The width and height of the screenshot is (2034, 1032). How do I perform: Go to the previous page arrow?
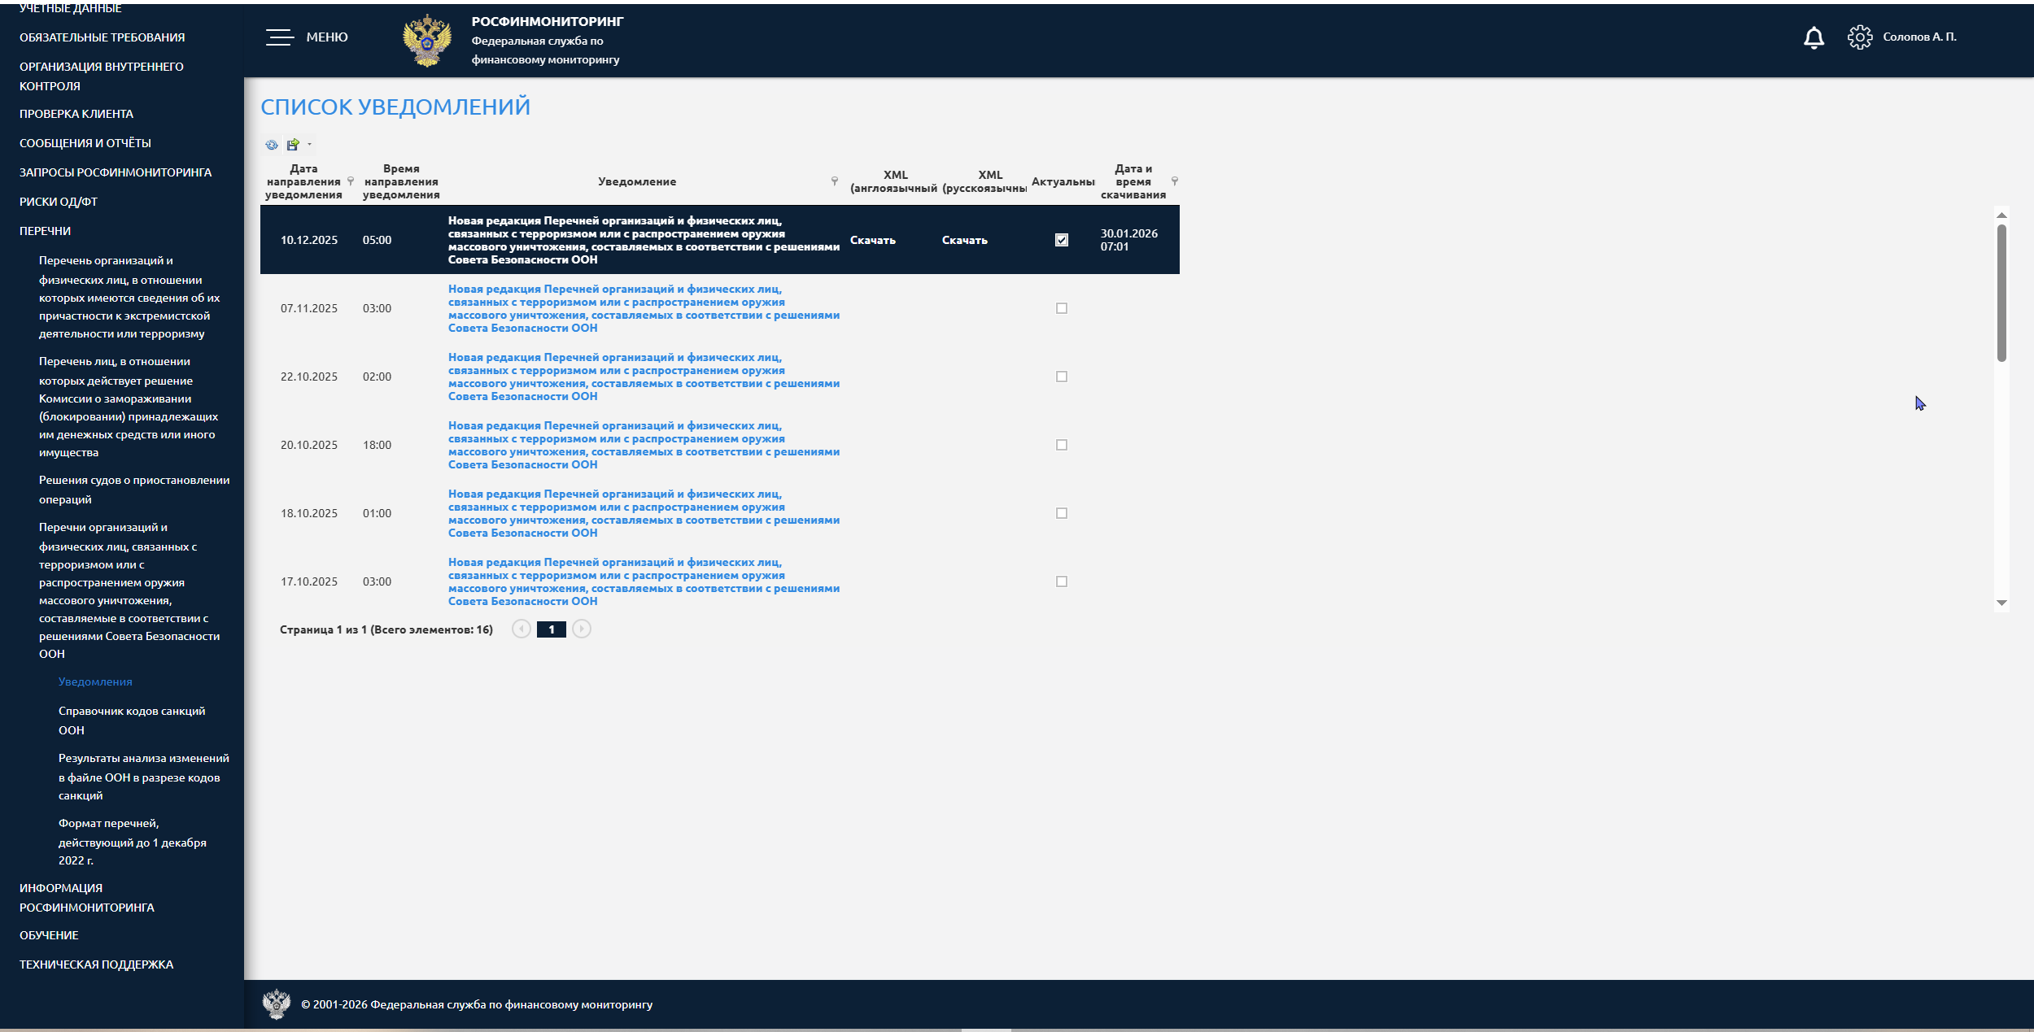pyautogui.click(x=522, y=629)
